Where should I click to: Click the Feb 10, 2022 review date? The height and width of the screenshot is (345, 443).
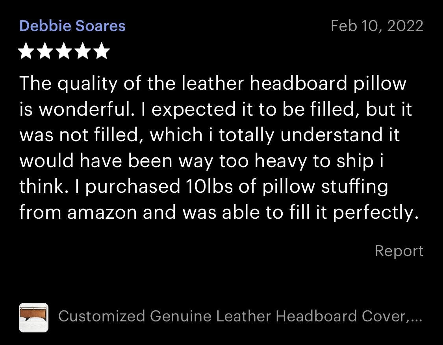point(377,26)
